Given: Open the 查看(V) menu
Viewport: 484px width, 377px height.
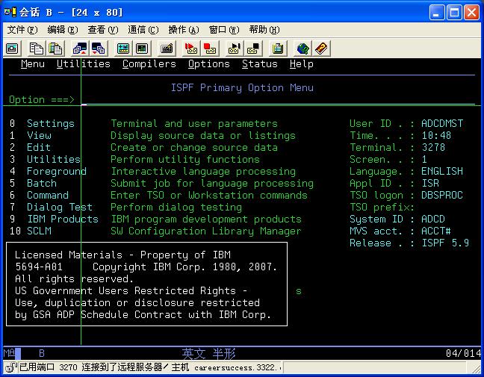Looking at the screenshot, I should [x=103, y=30].
